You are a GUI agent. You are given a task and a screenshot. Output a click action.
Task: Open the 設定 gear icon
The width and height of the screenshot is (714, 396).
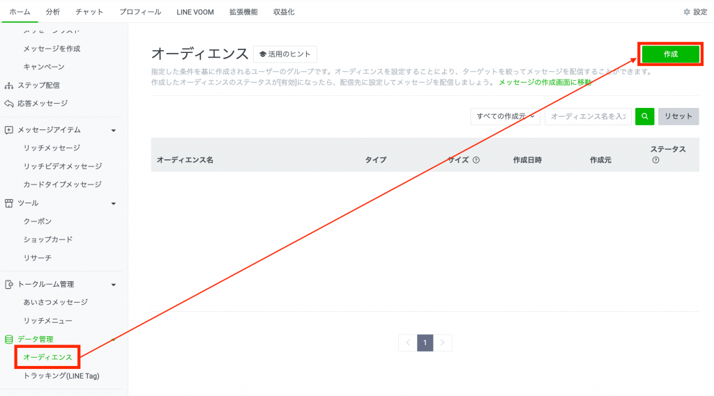pos(687,13)
